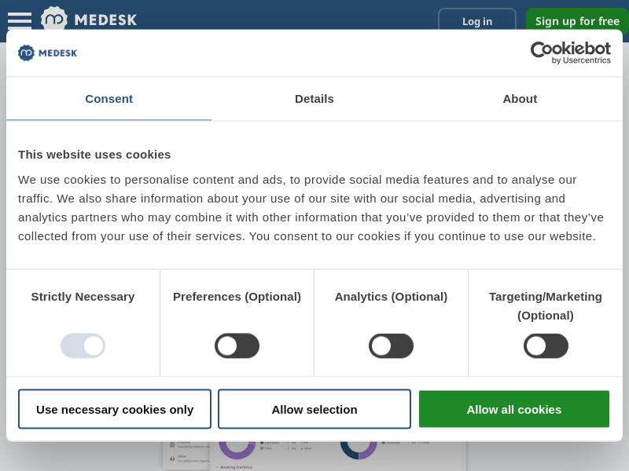Turn on Analytics (Optional) cookies
The width and height of the screenshot is (629, 471).
pyautogui.click(x=391, y=345)
